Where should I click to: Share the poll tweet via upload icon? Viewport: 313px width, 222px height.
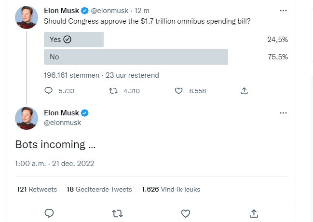point(244,91)
